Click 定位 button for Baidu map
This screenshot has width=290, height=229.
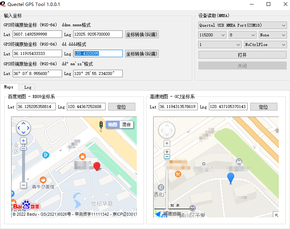click(x=122, y=107)
